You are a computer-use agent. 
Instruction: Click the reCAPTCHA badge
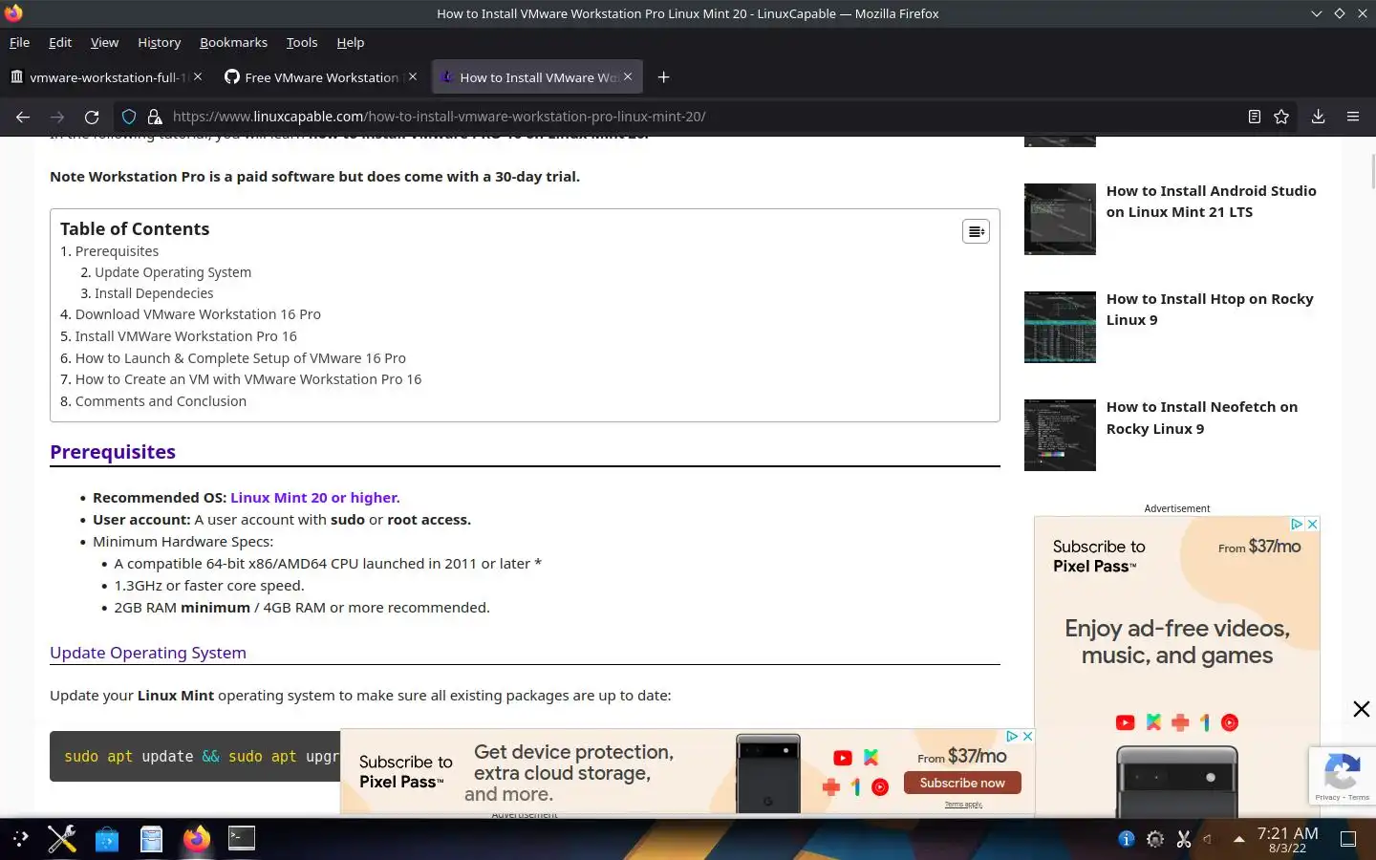(1343, 775)
